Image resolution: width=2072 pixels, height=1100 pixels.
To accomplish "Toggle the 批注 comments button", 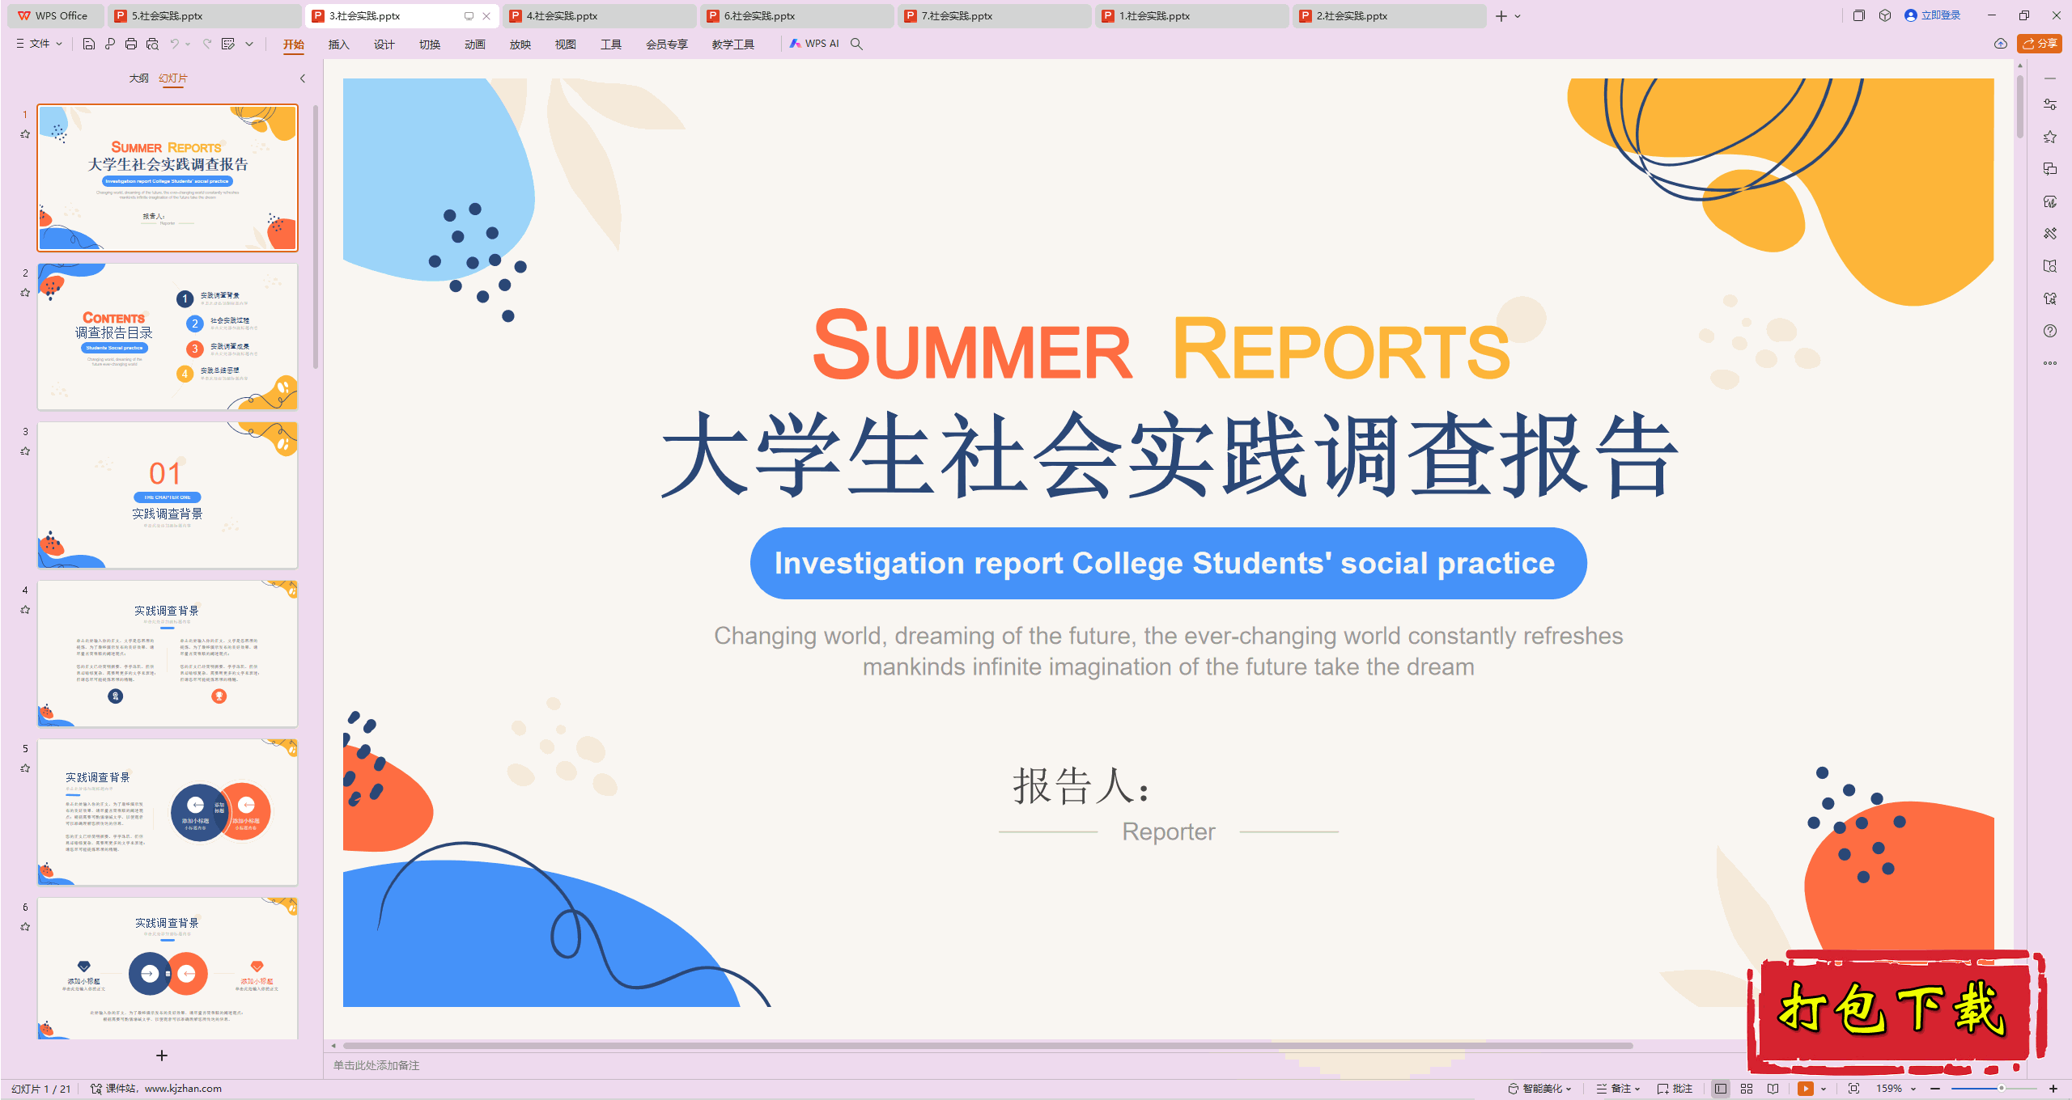I will [1675, 1089].
